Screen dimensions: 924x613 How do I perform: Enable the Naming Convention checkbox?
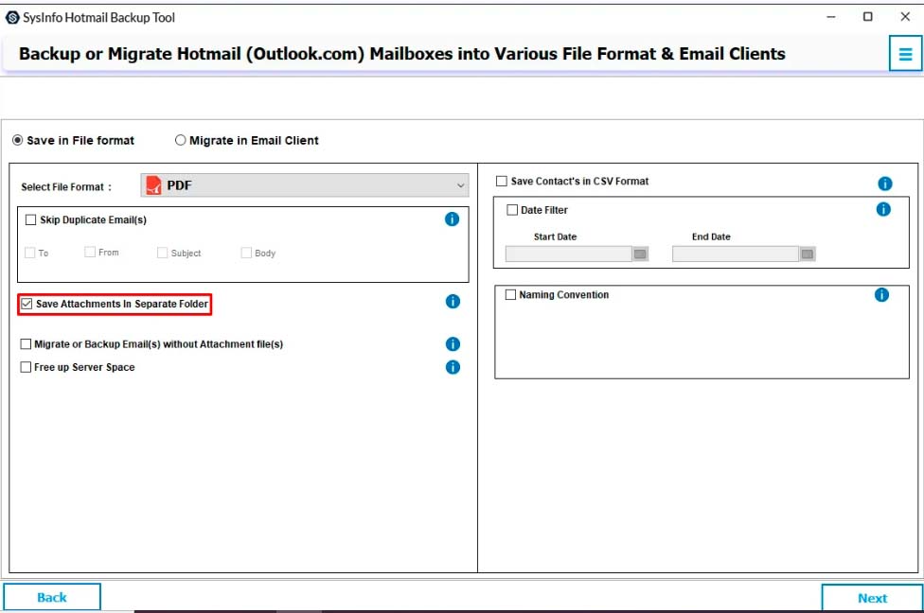pos(510,294)
